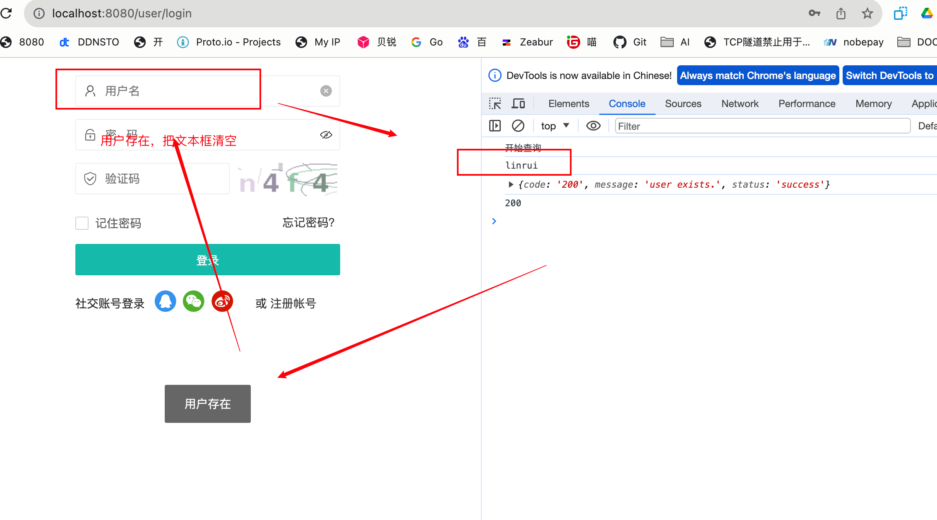Click the close icon on username field
The height and width of the screenshot is (520, 937).
327,90
